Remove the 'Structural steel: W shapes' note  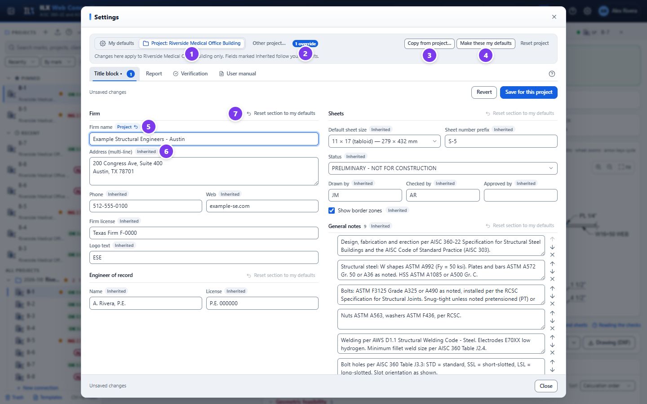(552, 279)
